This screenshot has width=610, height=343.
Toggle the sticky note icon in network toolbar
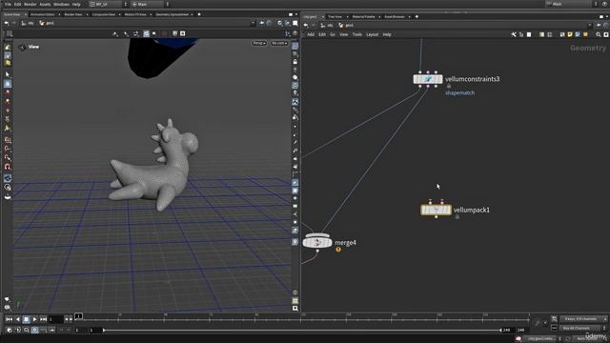570,34
